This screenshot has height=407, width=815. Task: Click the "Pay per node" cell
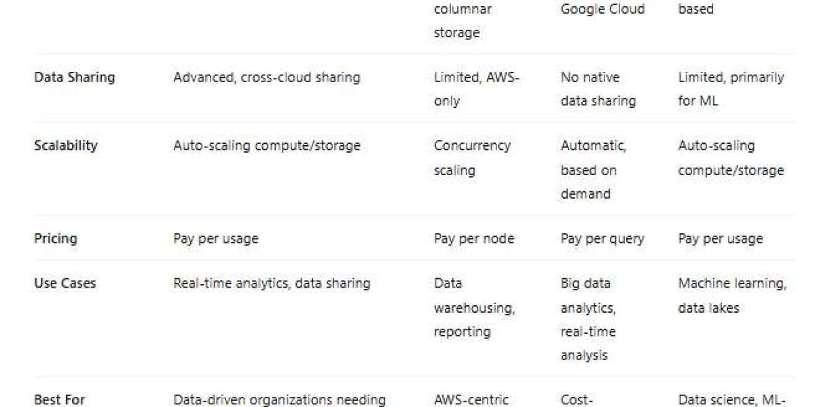point(474,239)
